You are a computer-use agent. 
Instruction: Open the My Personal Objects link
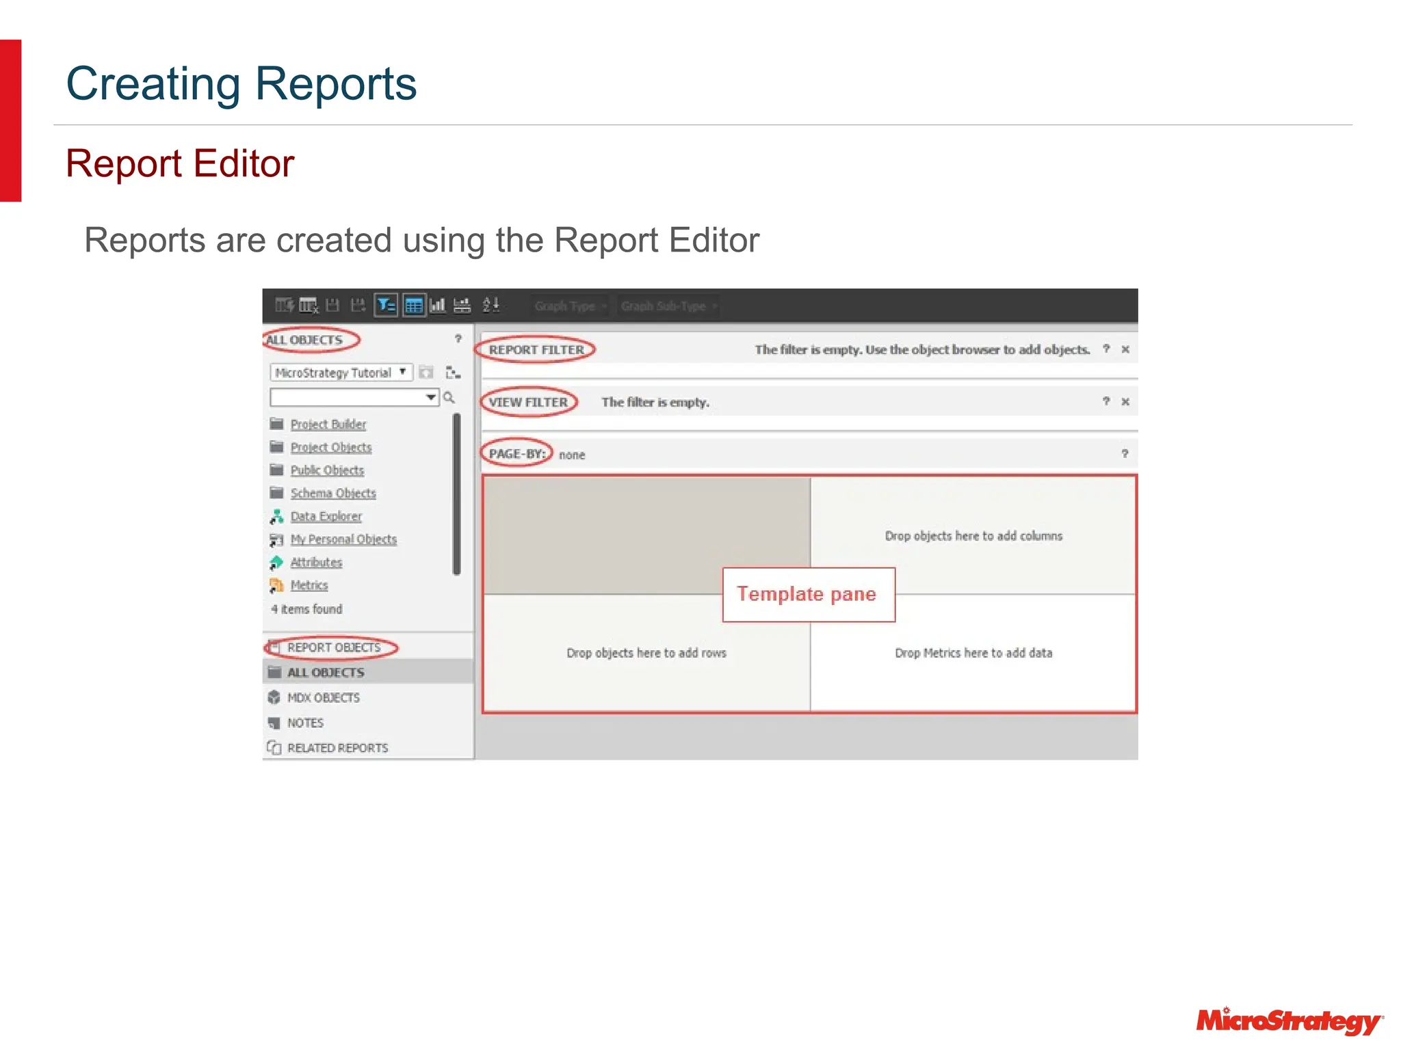click(x=343, y=539)
